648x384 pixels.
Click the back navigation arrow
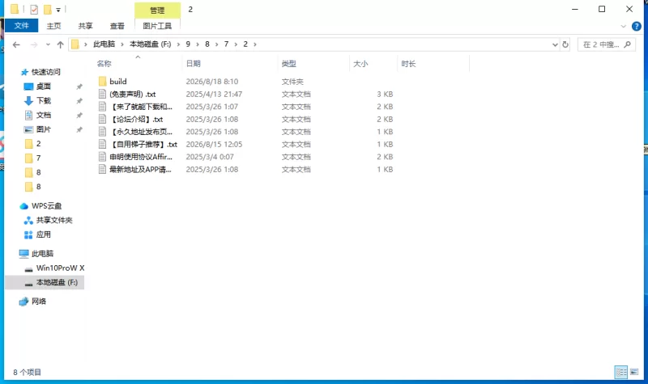tap(16, 44)
